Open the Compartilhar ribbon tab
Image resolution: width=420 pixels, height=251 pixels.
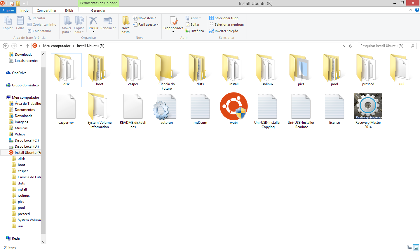coord(46,11)
